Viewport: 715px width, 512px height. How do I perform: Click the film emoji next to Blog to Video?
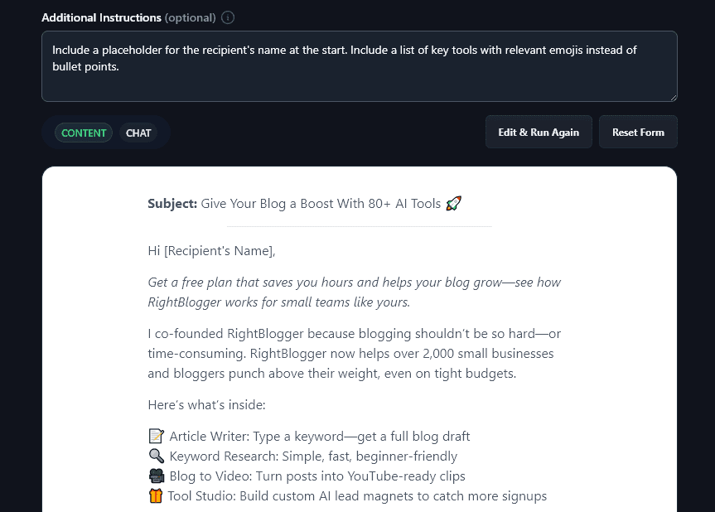pyautogui.click(x=157, y=476)
